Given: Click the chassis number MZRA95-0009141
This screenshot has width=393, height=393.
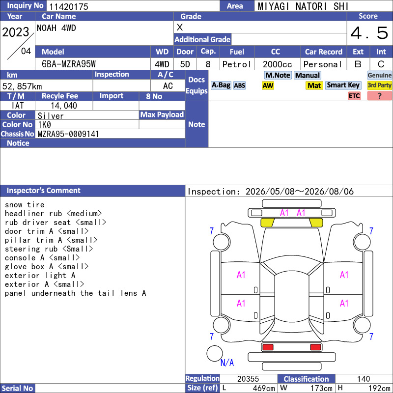Looking at the screenshot, I should tap(68, 134).
